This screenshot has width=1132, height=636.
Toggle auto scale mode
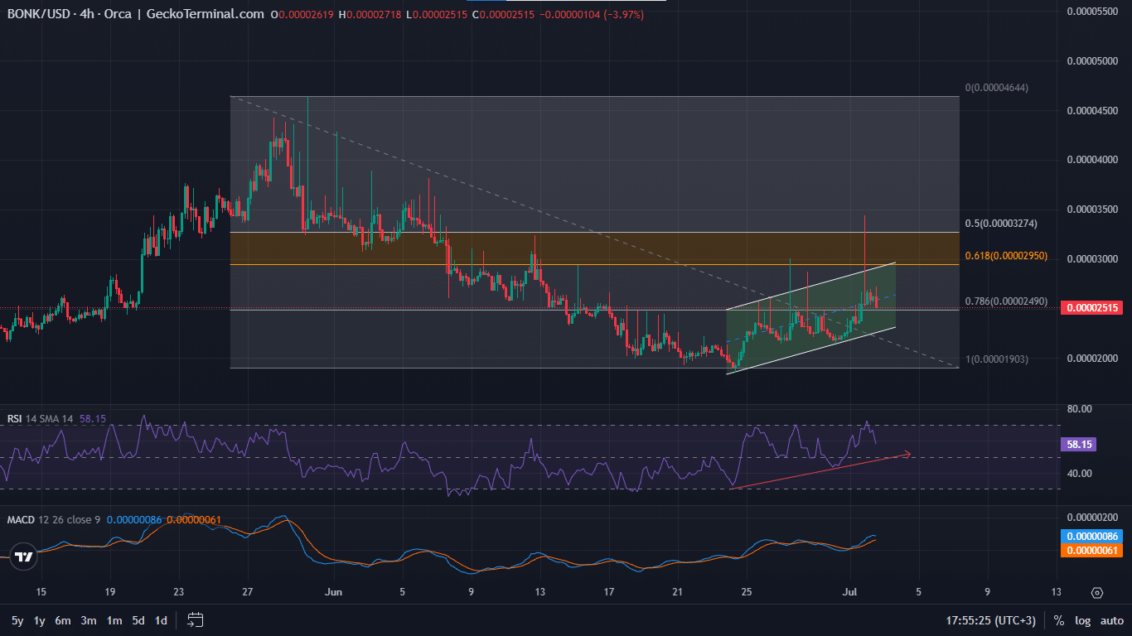[x=1112, y=620]
